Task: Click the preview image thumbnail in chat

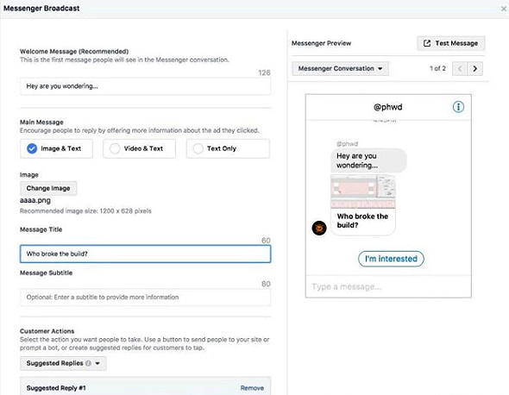Action: (363, 191)
